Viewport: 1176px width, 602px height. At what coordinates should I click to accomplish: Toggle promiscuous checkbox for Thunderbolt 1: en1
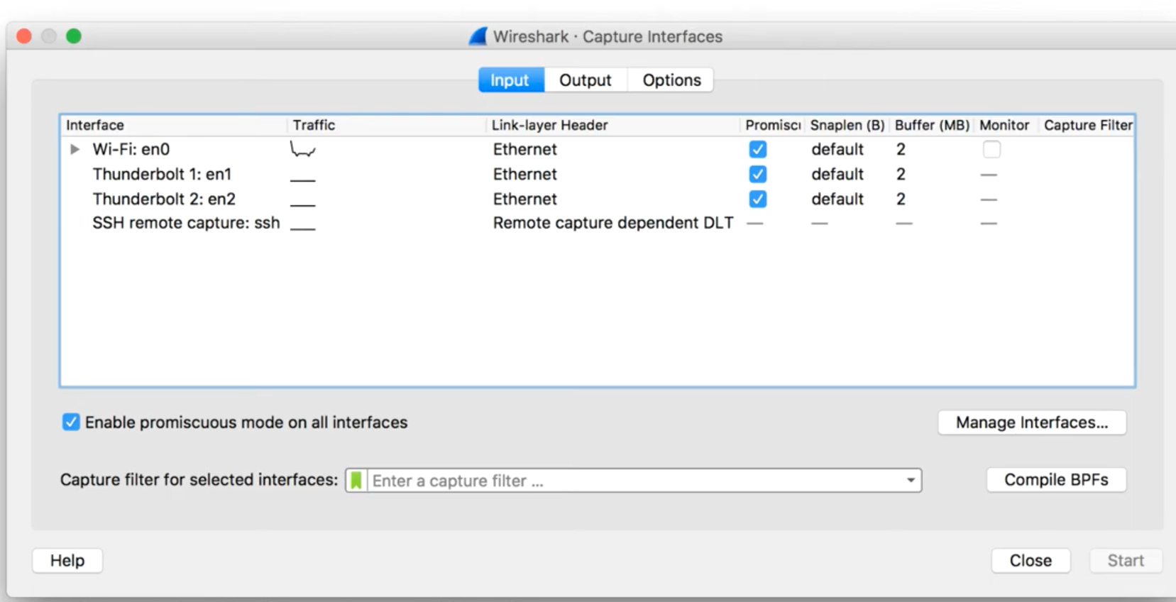pyautogui.click(x=758, y=174)
